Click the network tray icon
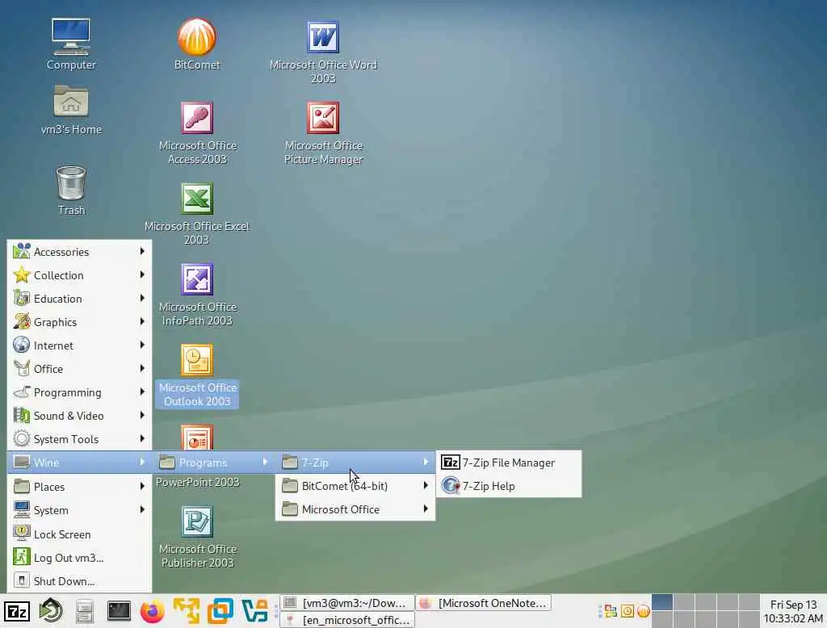The height and width of the screenshot is (628, 827). tap(611, 611)
